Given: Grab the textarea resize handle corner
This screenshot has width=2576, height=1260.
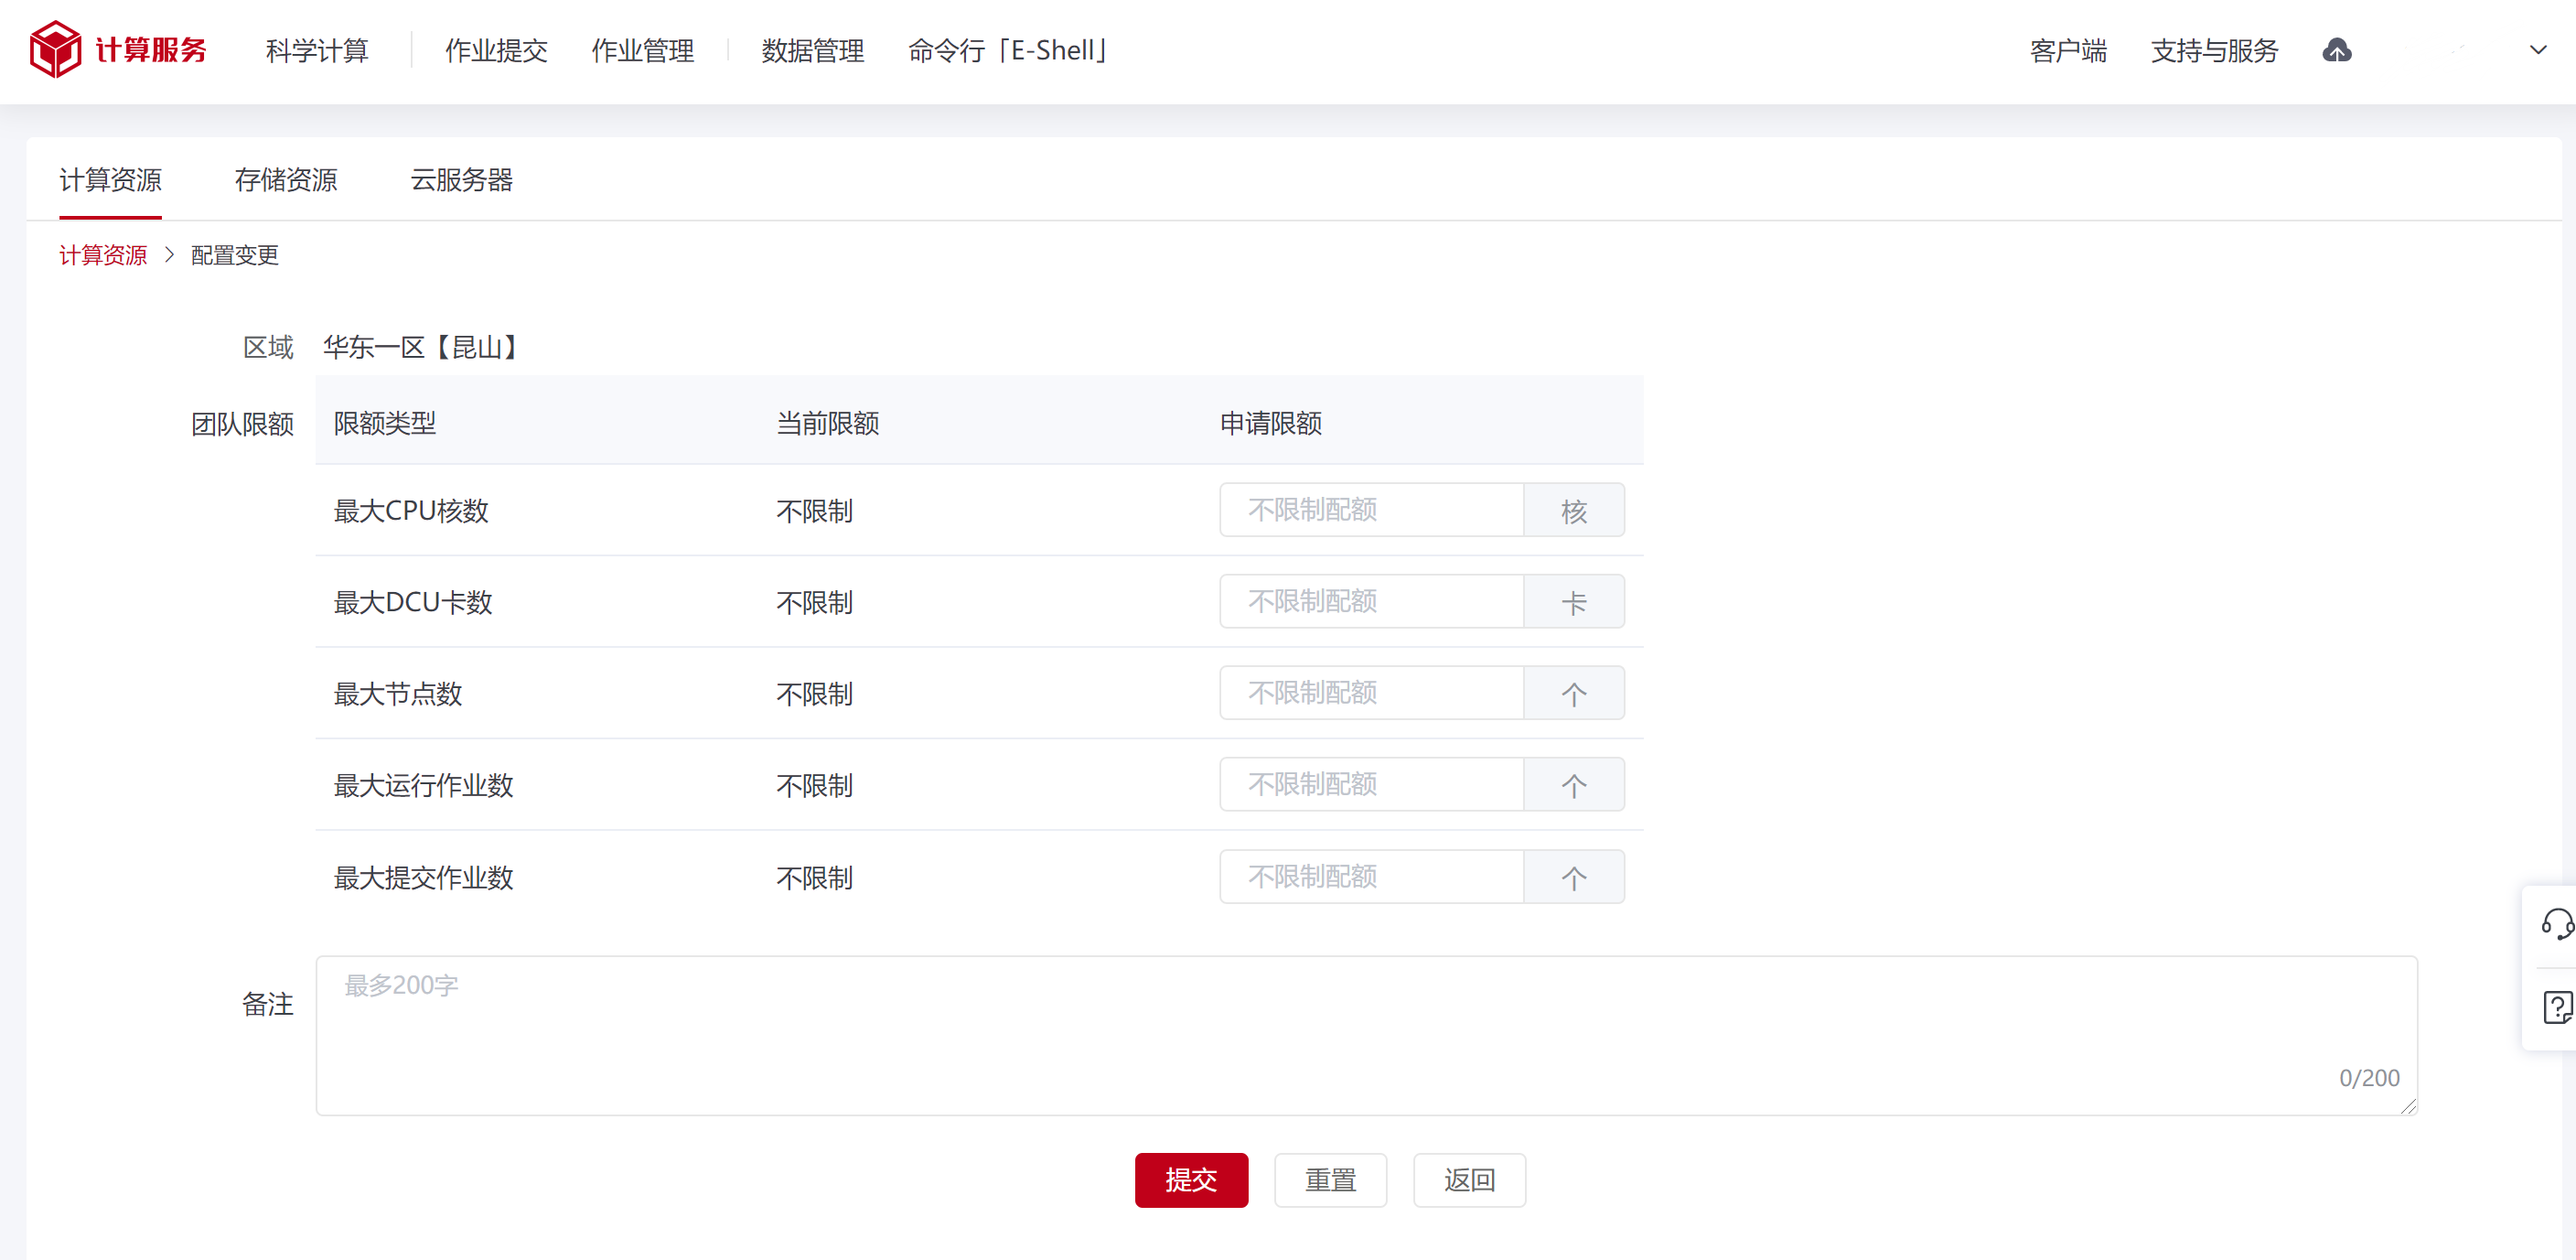Looking at the screenshot, I should pyautogui.click(x=2408, y=1106).
